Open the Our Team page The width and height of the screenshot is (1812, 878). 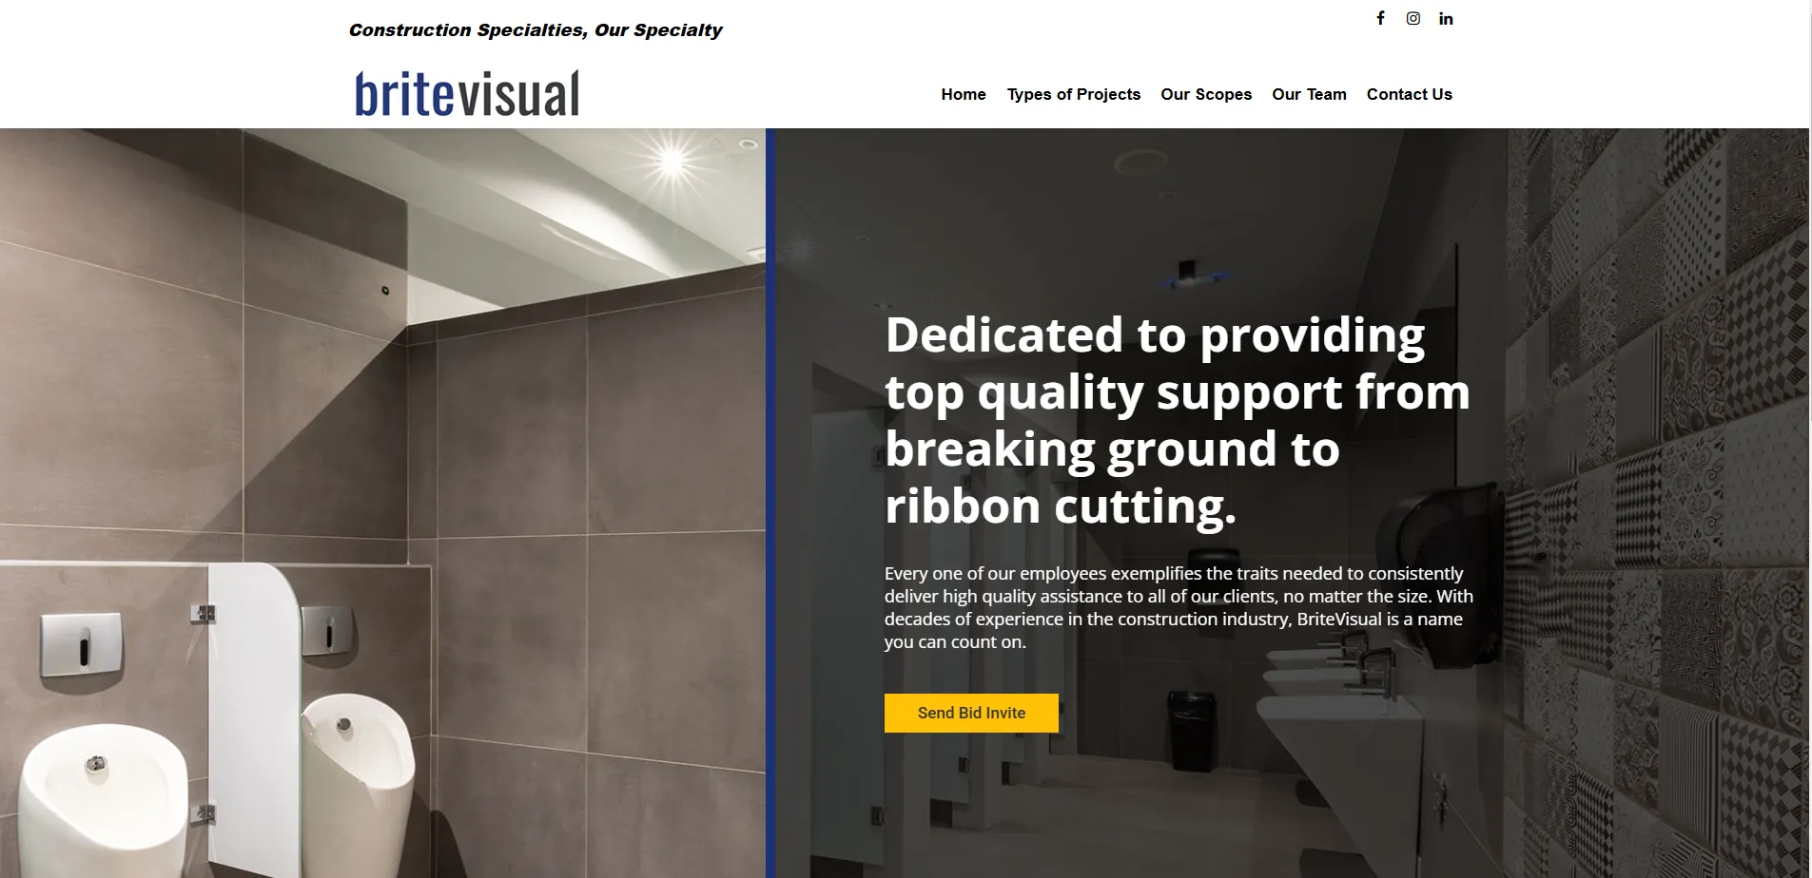(1309, 94)
